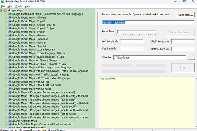The height and width of the screenshot is (131, 197).
Task: Click the Open task ... button
Action: 186,15
